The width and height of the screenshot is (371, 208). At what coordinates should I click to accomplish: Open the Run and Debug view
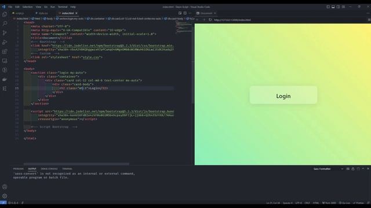5,42
